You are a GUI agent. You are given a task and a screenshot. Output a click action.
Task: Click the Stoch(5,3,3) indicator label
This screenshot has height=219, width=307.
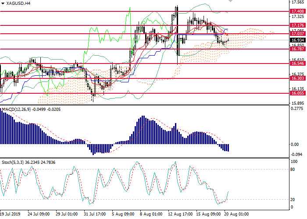[14, 162]
